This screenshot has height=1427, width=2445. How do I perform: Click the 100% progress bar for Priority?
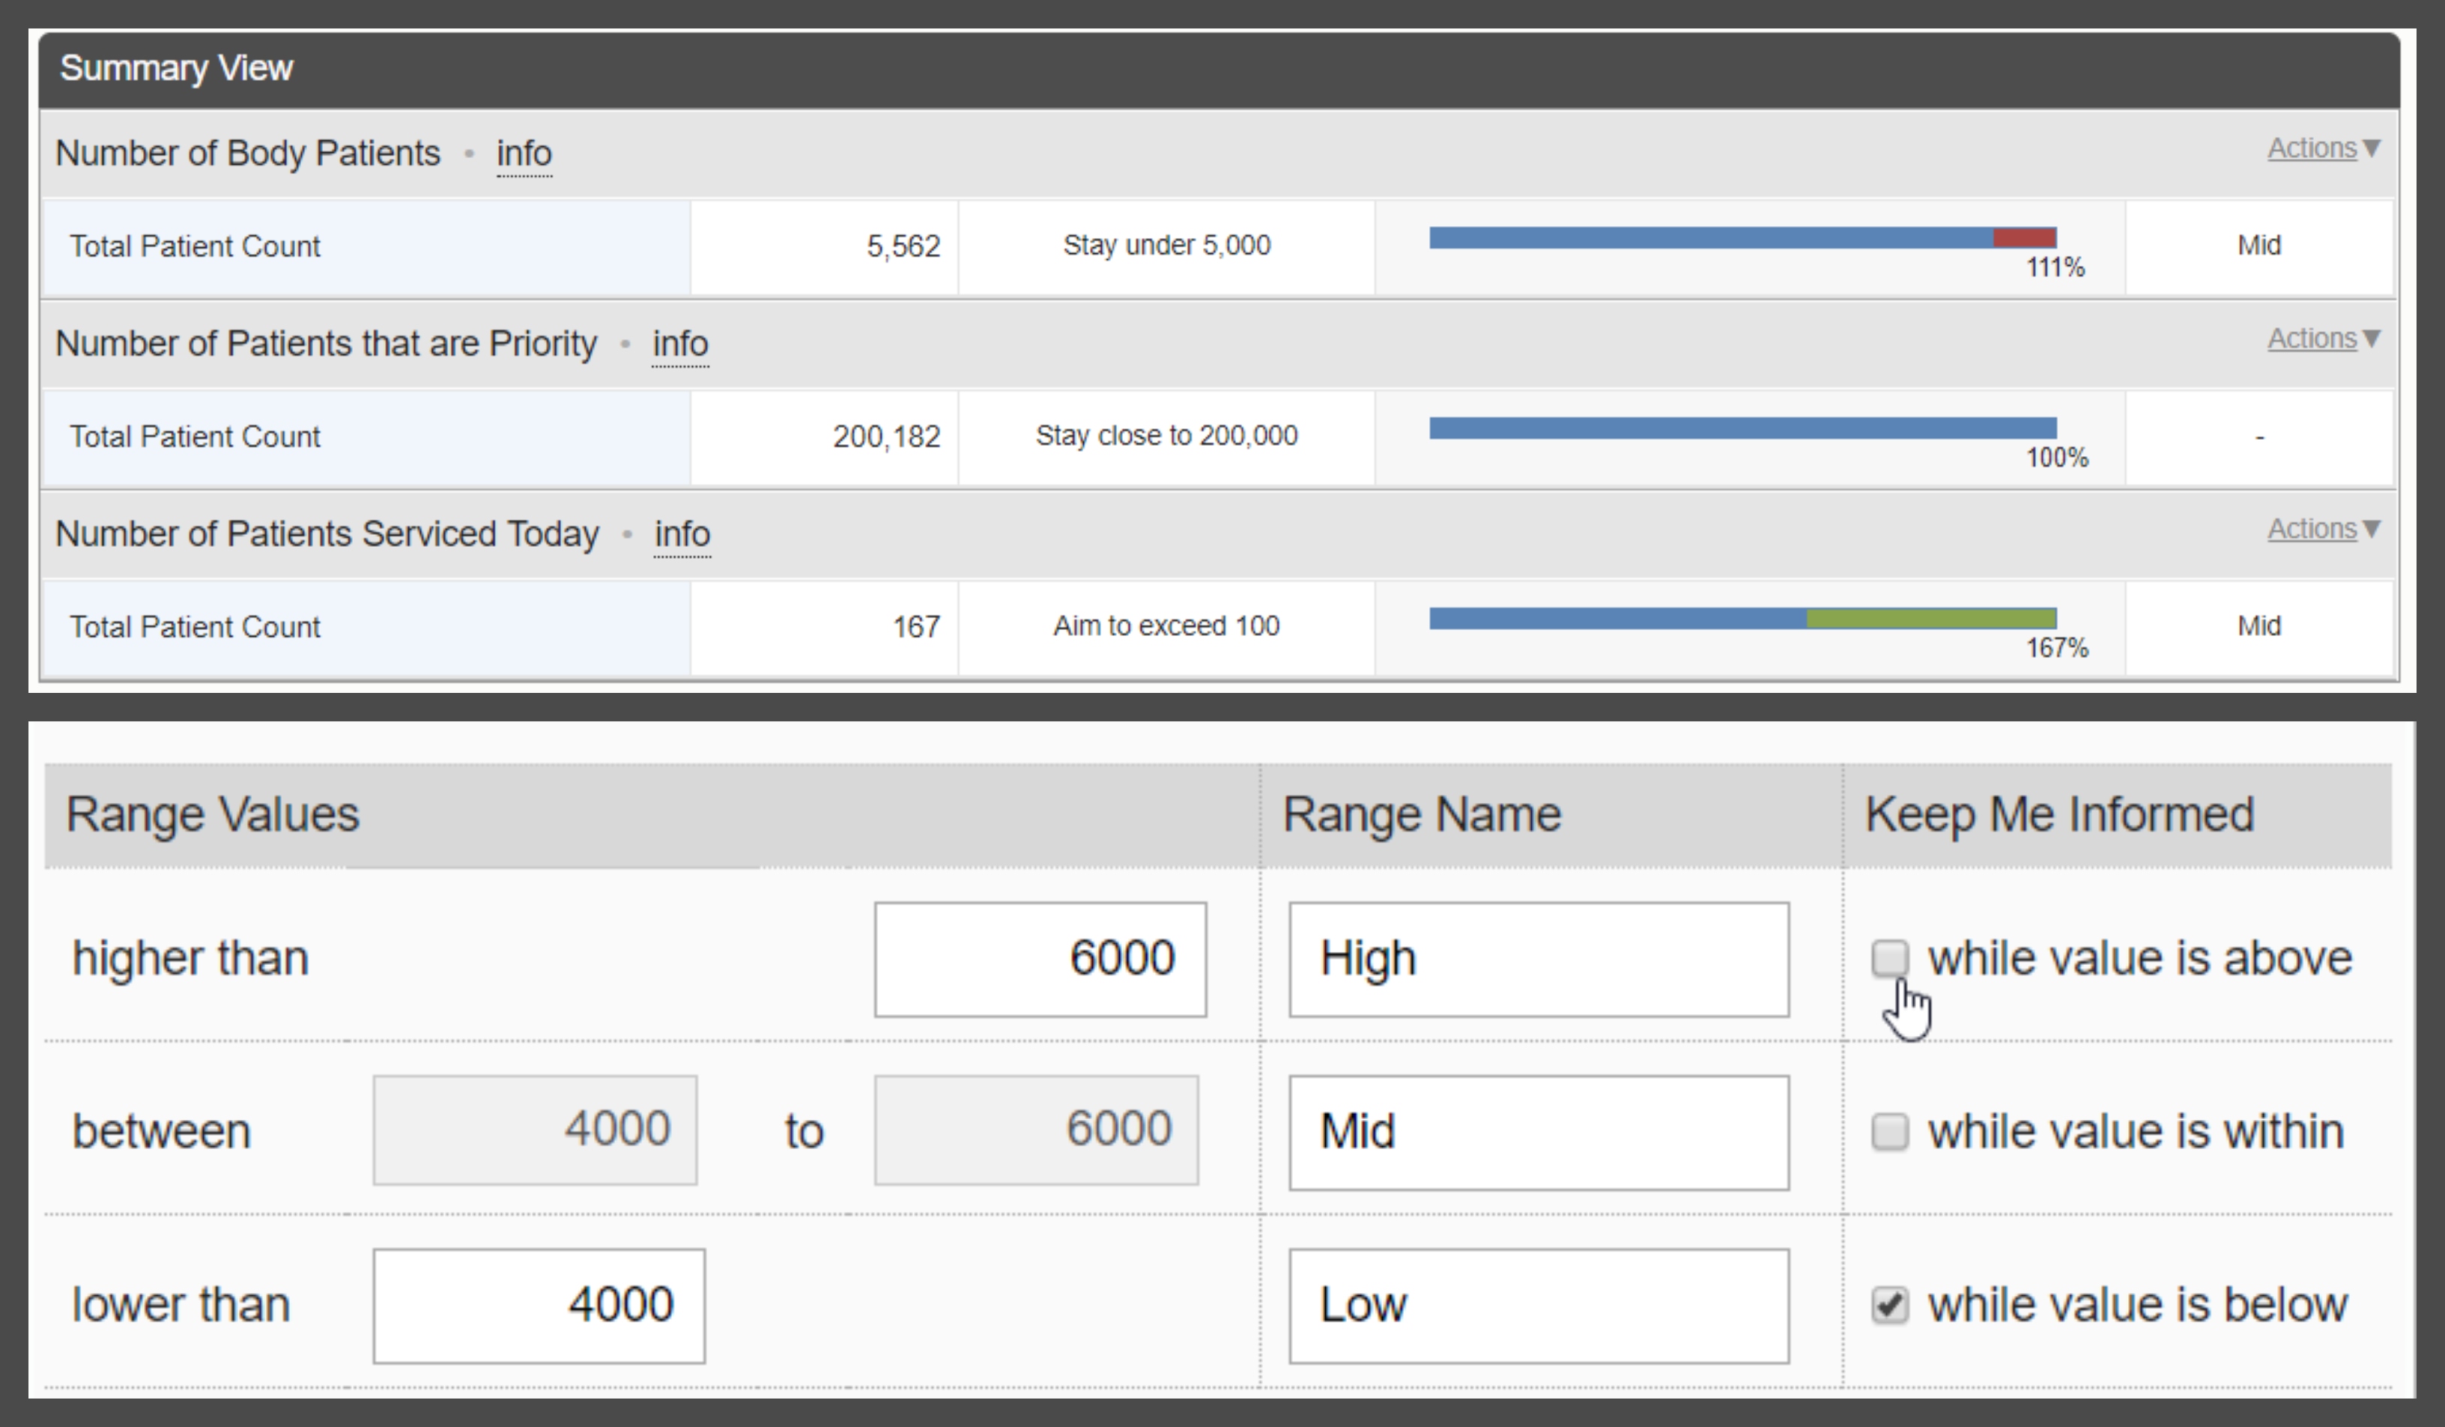point(1742,428)
